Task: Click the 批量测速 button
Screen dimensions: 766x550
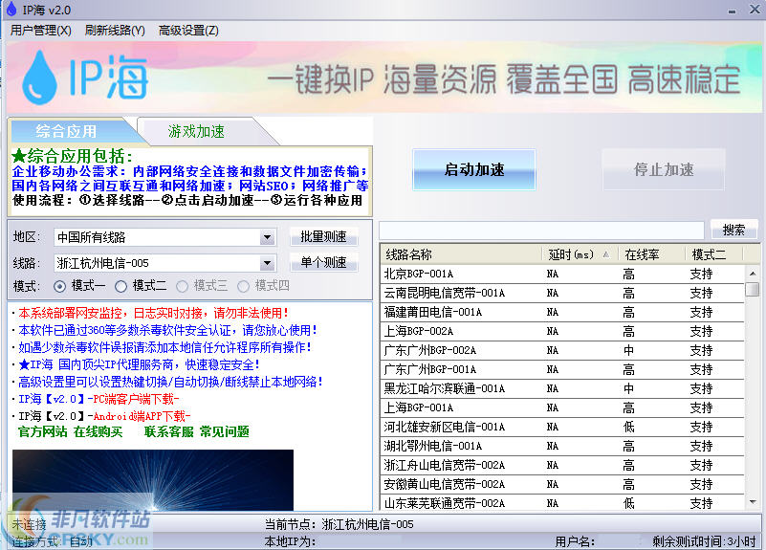Action: (x=323, y=237)
